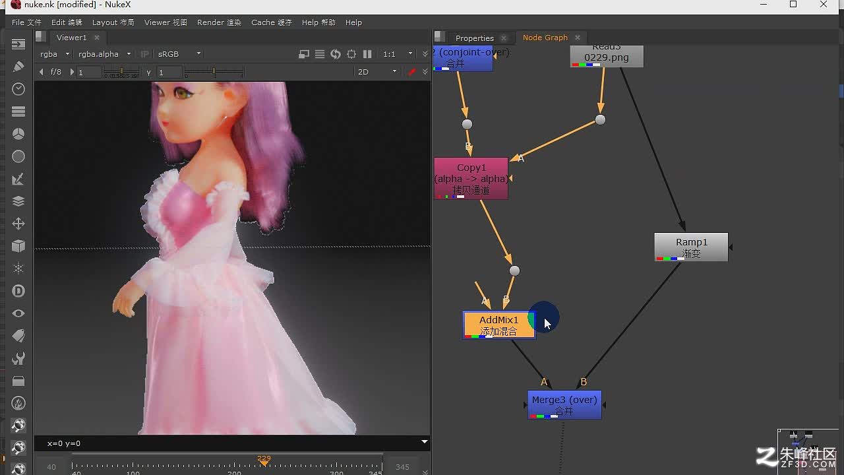Close the Properties tab
The image size is (844, 475).
pos(504,38)
